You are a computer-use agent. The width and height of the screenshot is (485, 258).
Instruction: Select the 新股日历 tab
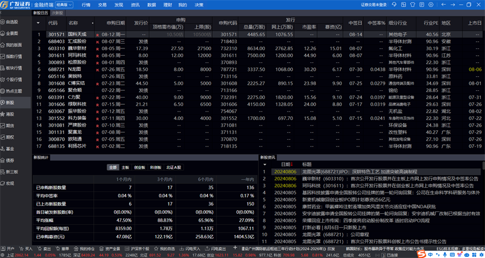pos(41,13)
